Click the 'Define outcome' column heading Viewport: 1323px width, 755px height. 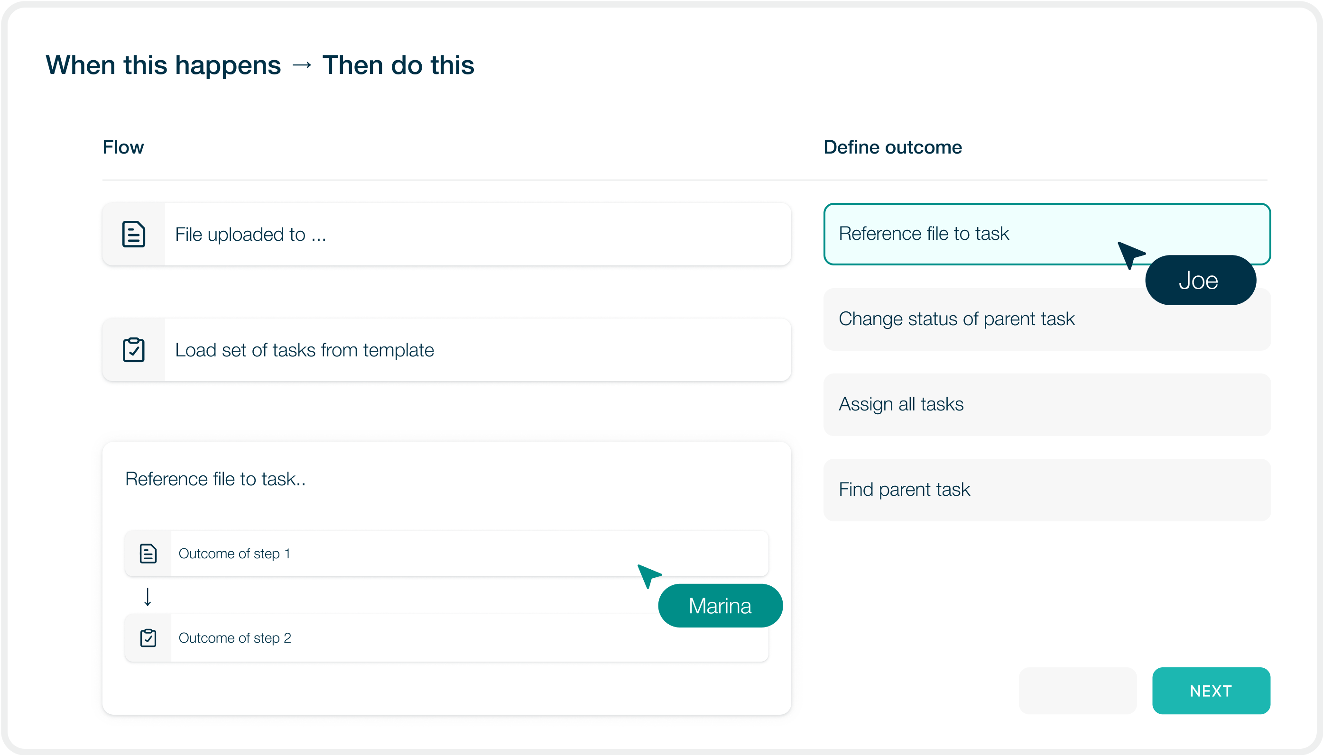point(892,147)
